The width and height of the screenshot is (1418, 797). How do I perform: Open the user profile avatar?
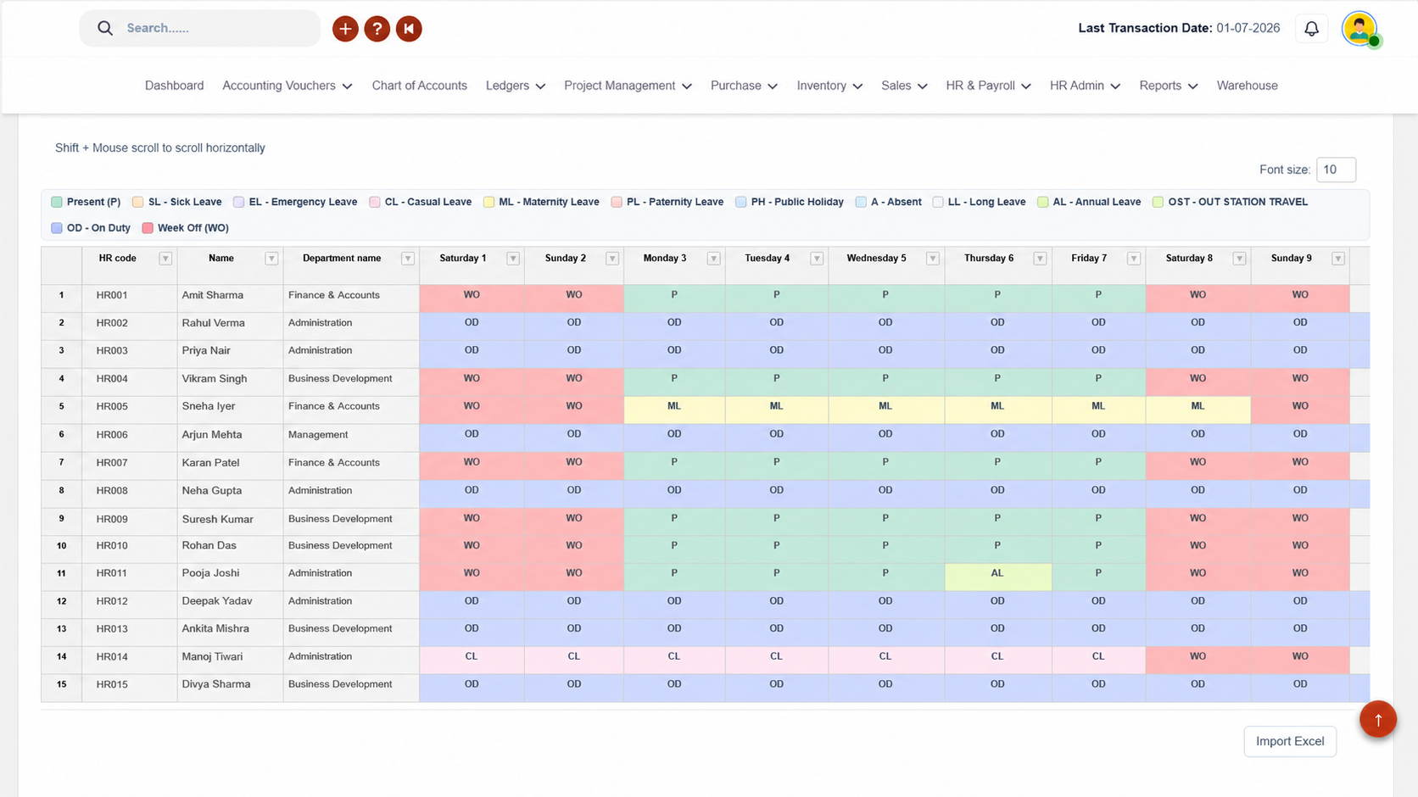coord(1359,29)
